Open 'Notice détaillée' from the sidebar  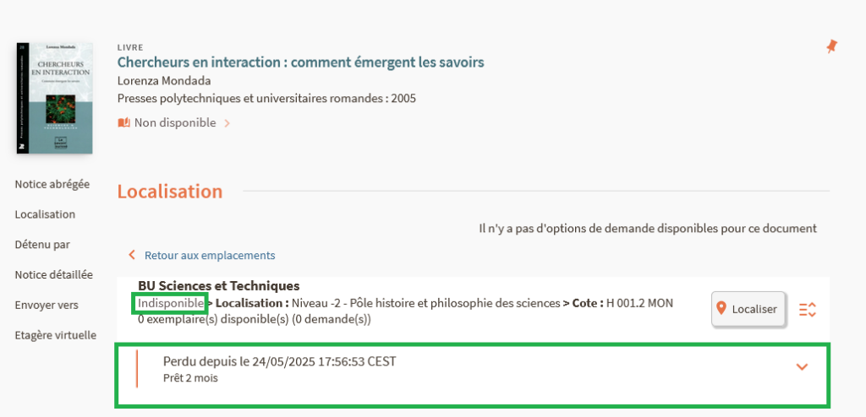[53, 274]
